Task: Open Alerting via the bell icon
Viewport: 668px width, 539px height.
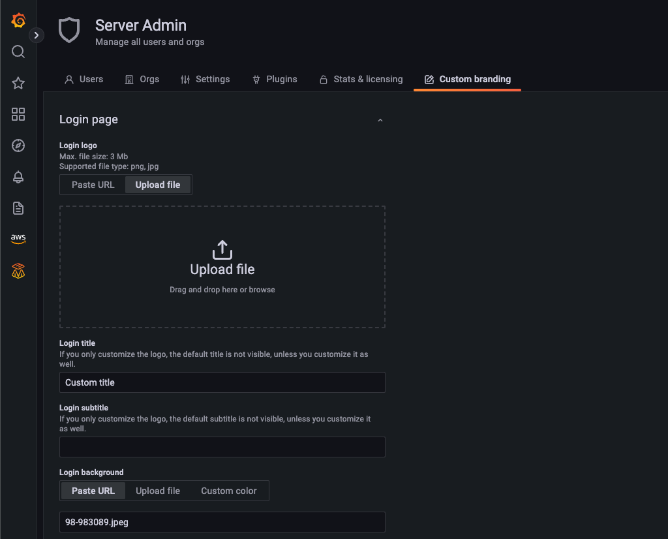Action: (x=18, y=177)
